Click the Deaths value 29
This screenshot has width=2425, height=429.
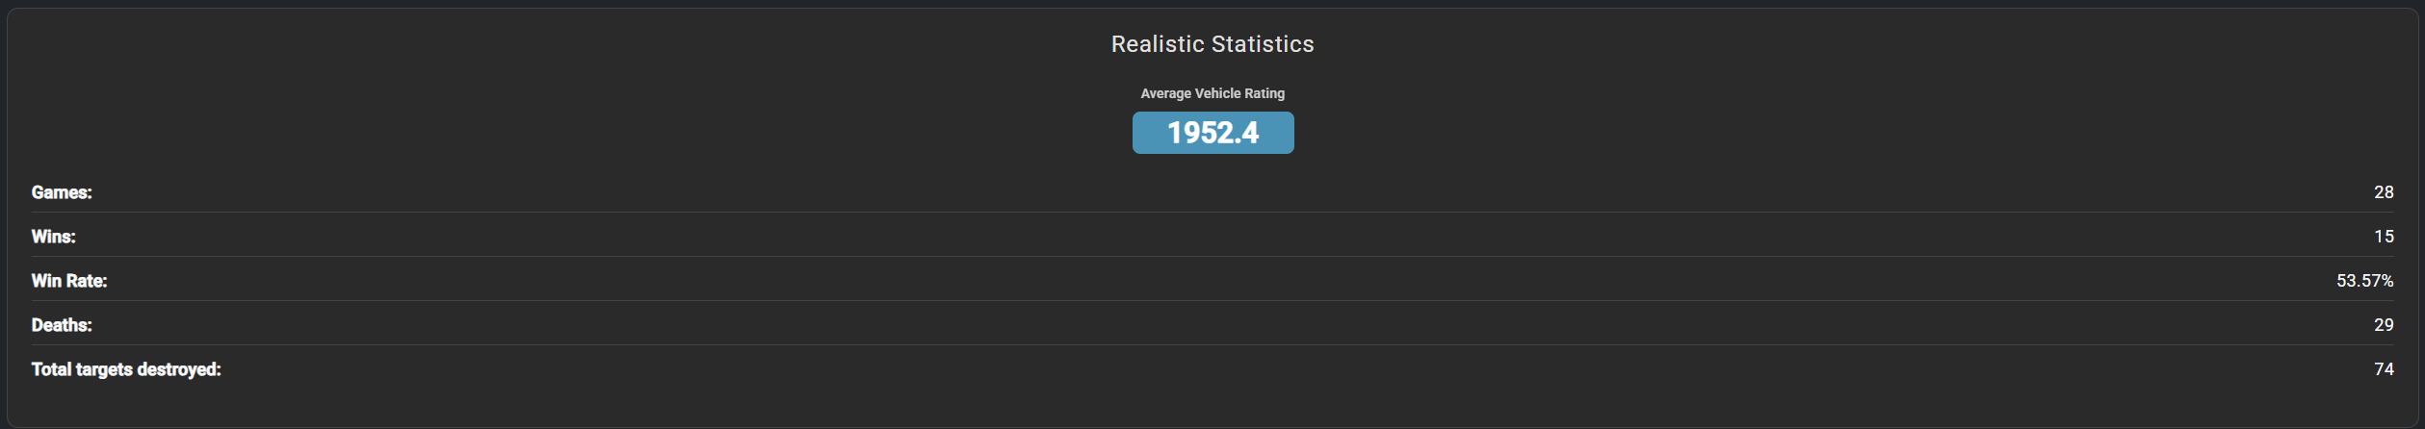(x=2384, y=325)
